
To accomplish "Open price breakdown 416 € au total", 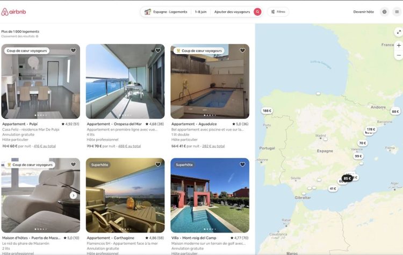I will [45, 146].
